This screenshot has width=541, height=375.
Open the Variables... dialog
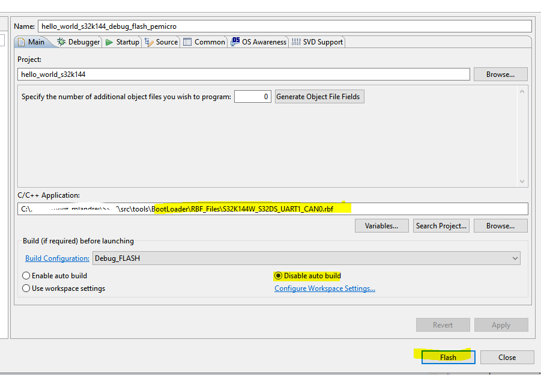pos(382,226)
